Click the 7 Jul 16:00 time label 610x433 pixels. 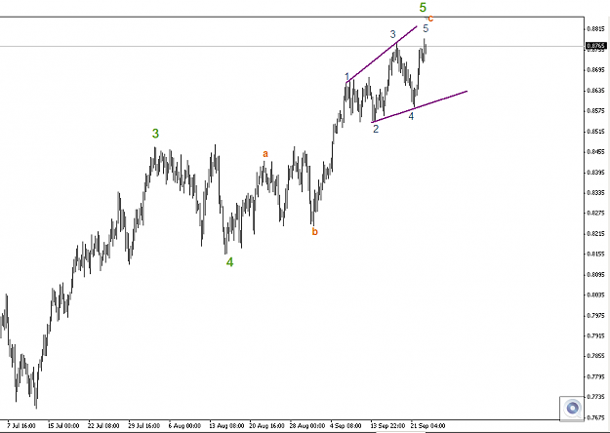(21, 425)
